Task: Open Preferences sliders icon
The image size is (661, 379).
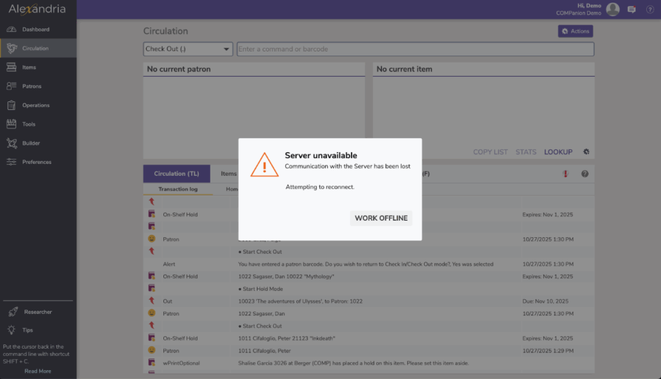Action: pyautogui.click(x=12, y=162)
